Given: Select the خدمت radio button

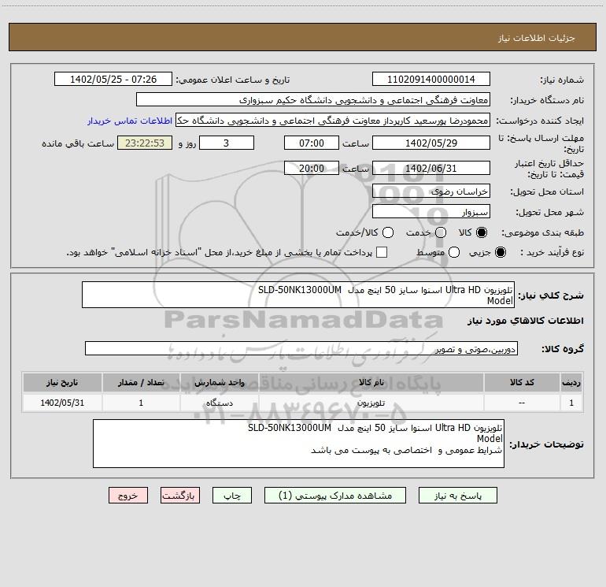Looking at the screenshot, I should pyautogui.click(x=441, y=232).
